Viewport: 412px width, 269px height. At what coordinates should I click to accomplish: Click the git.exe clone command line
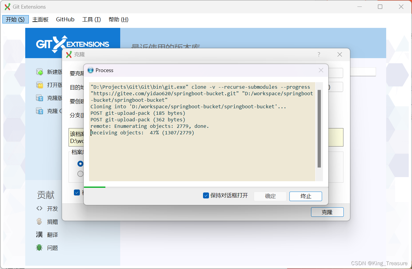pos(200,87)
